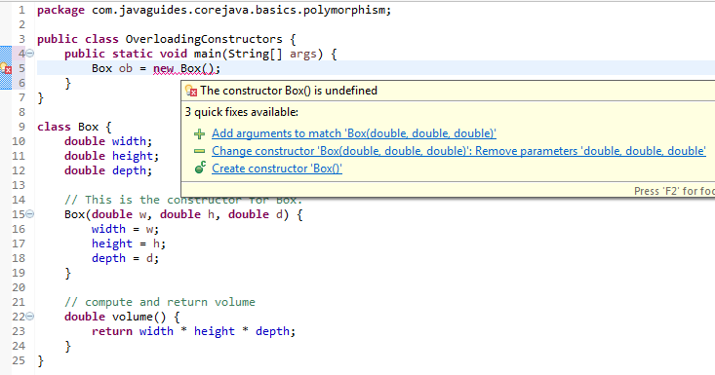Viewport: 715px width, 375px height.
Task: Click 'double depth;' field declaration
Action: [108, 170]
